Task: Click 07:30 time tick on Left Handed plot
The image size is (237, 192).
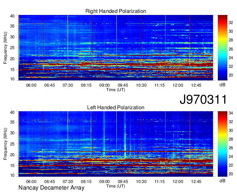Action: coord(68,182)
